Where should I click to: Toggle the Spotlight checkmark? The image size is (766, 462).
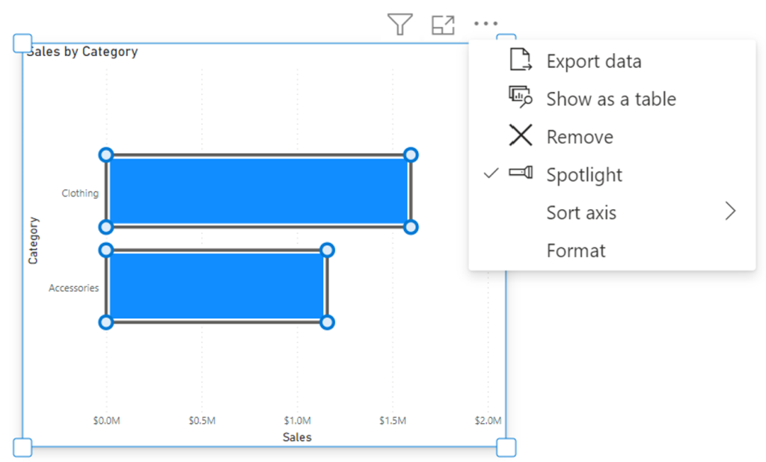click(491, 173)
